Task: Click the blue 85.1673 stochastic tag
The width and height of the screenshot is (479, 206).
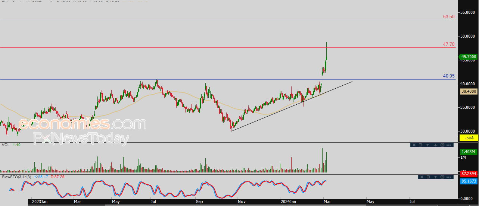Action: click(468, 181)
